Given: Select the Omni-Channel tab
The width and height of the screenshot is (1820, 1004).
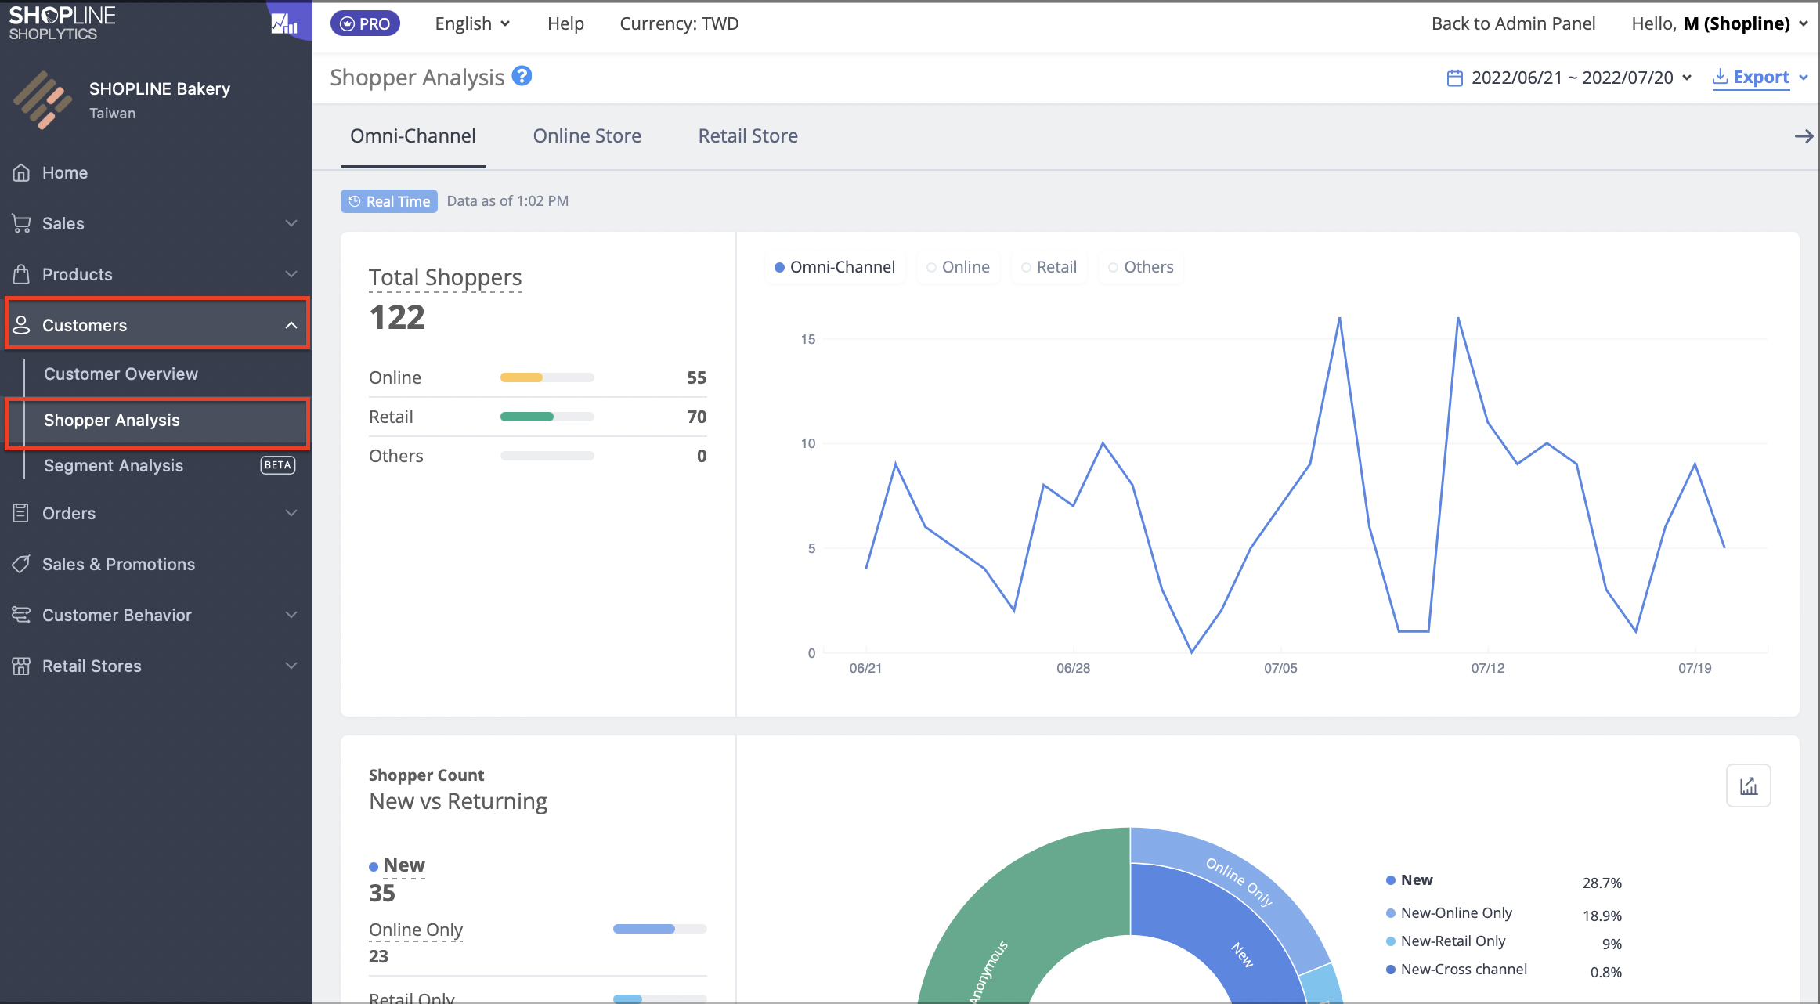Looking at the screenshot, I should (413, 135).
